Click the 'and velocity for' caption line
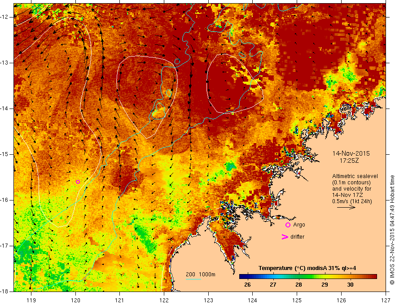Image resolution: width=395 pixels, height=305 pixels. 351,189
